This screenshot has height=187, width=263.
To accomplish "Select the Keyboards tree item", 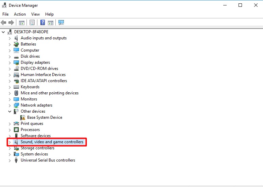I will tap(30, 87).
